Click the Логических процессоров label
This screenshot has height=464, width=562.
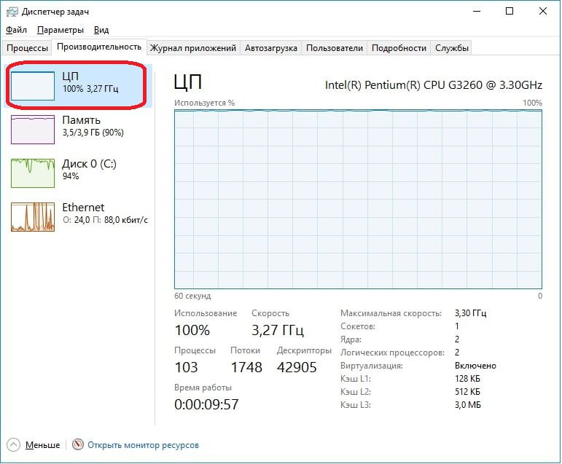pos(392,353)
